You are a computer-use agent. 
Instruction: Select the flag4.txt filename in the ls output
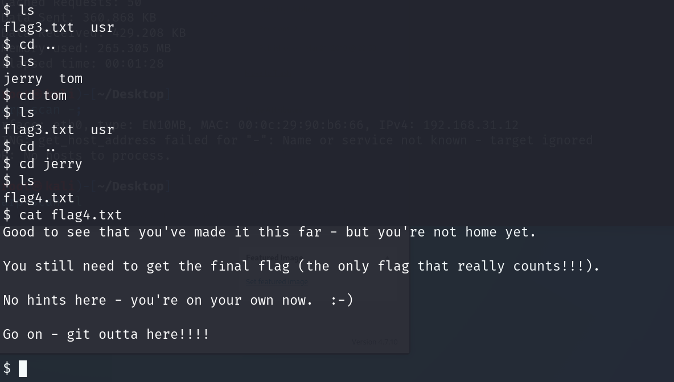coord(39,198)
